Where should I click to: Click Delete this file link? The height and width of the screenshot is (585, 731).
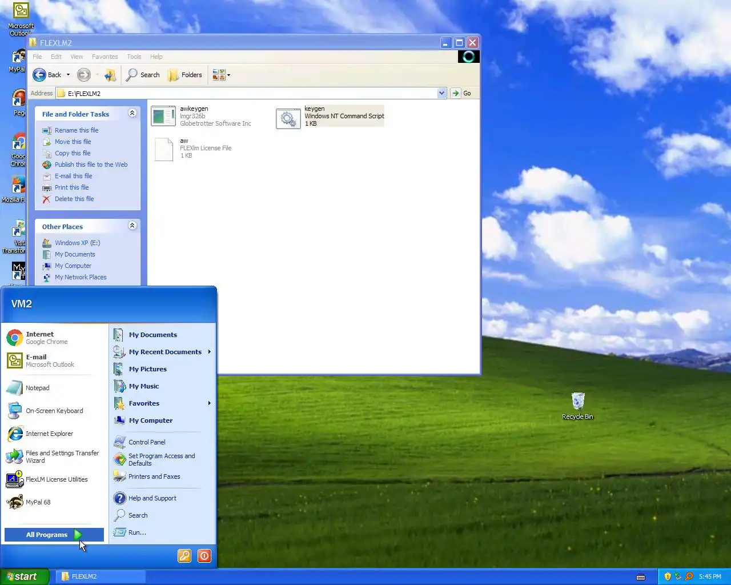[74, 199]
